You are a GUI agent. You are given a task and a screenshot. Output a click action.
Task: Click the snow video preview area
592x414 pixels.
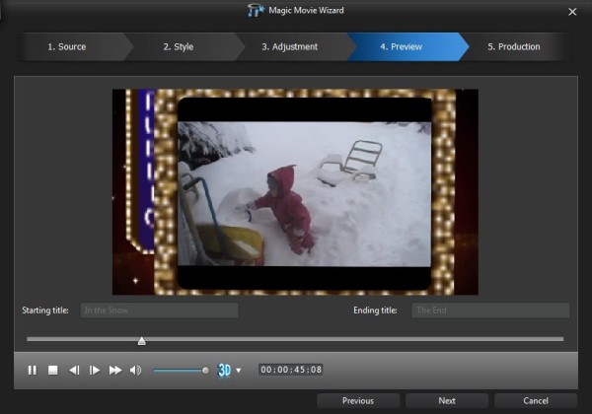pyautogui.click(x=295, y=192)
